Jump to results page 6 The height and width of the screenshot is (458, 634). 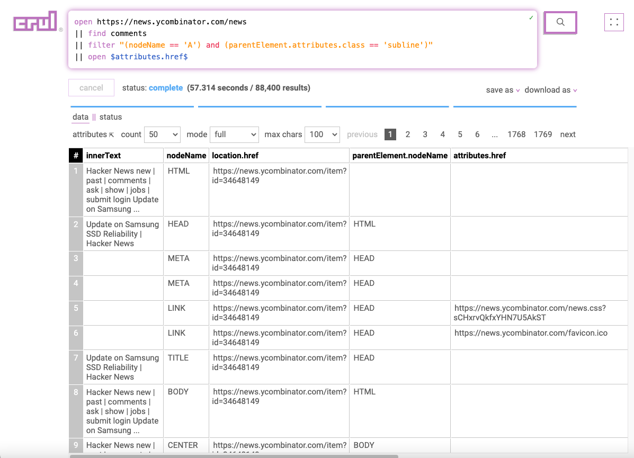[x=477, y=134]
